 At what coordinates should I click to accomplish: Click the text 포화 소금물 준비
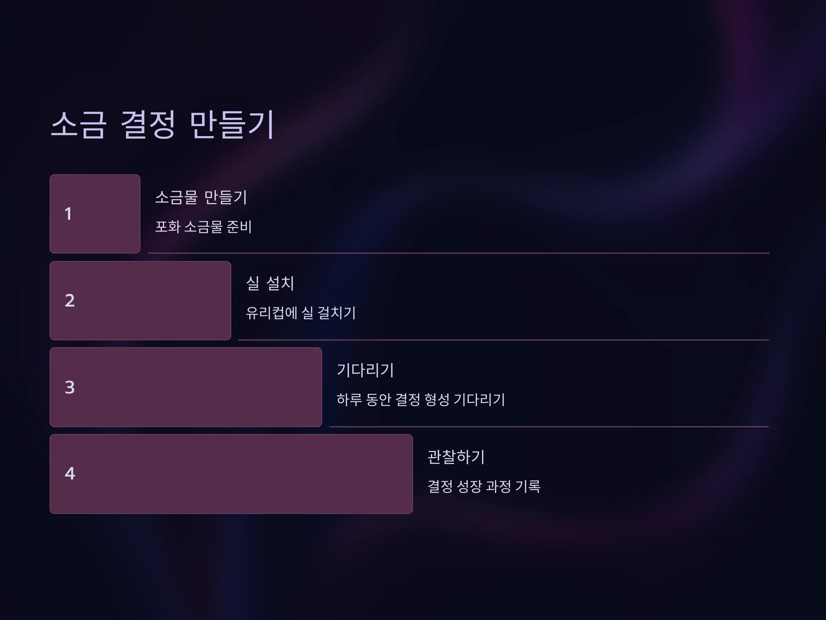tap(203, 227)
